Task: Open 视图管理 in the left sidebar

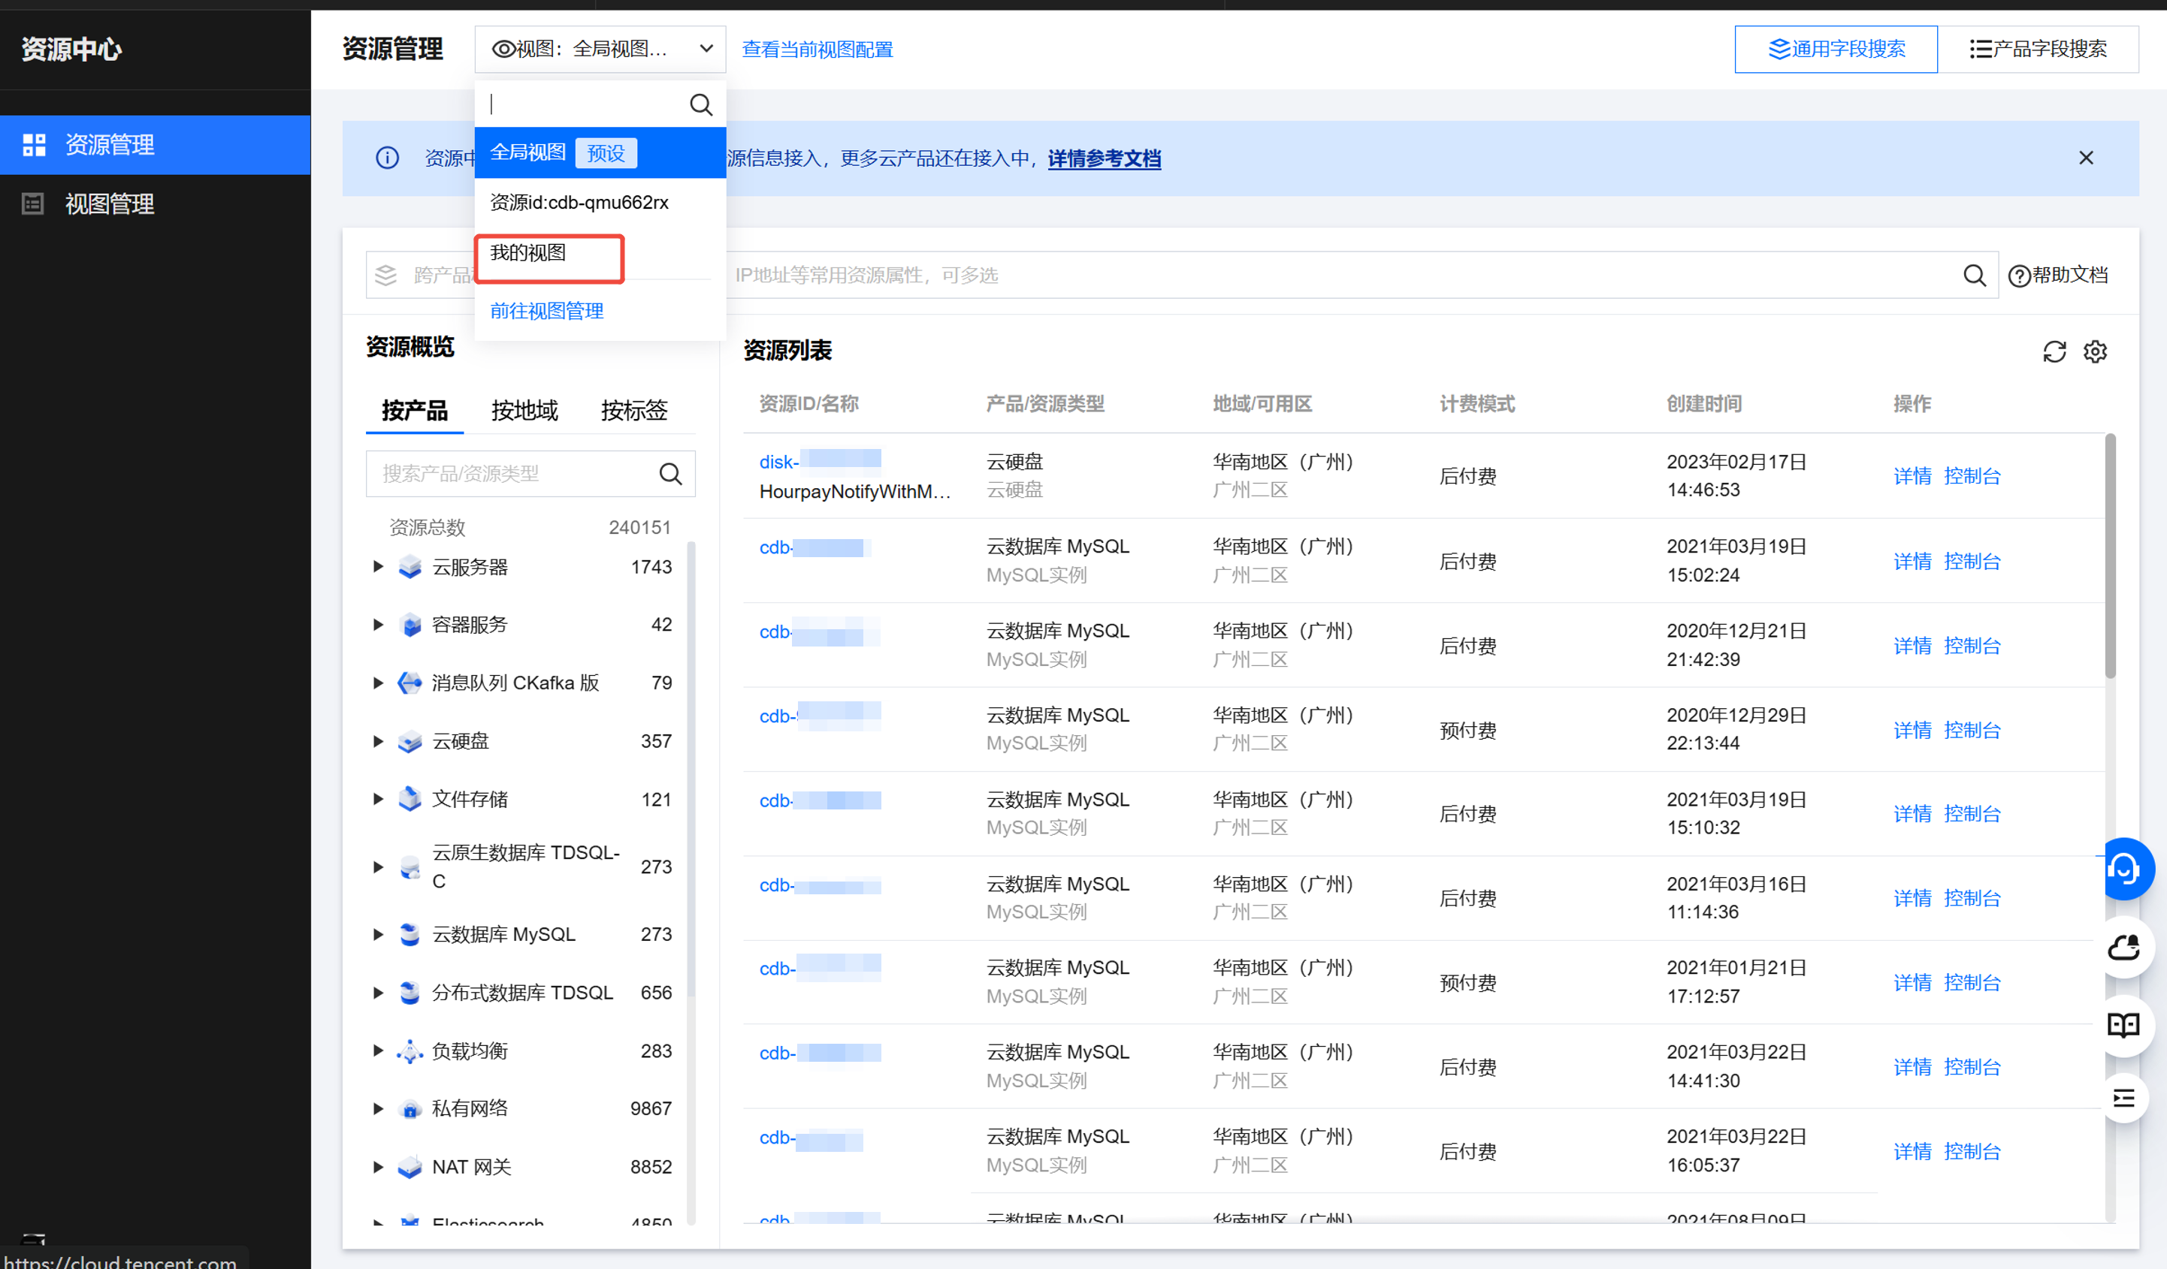Action: pos(109,203)
